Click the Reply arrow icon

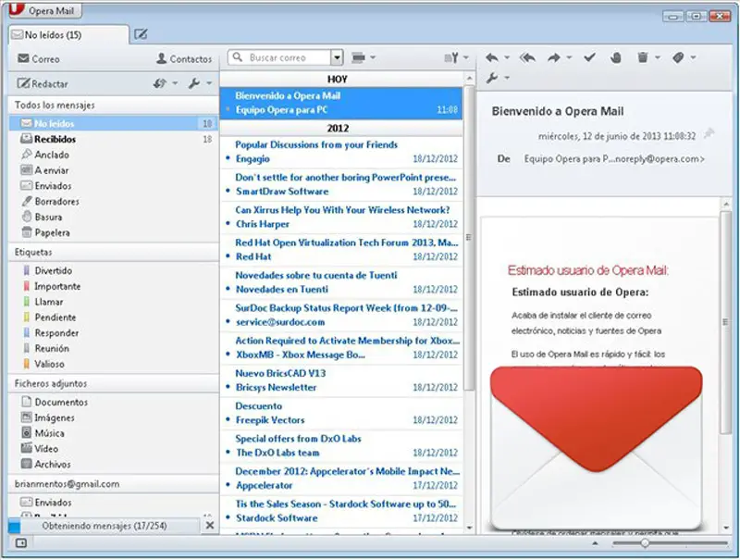pyautogui.click(x=492, y=57)
